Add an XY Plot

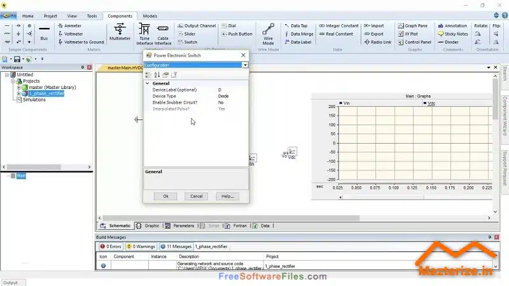pos(408,34)
